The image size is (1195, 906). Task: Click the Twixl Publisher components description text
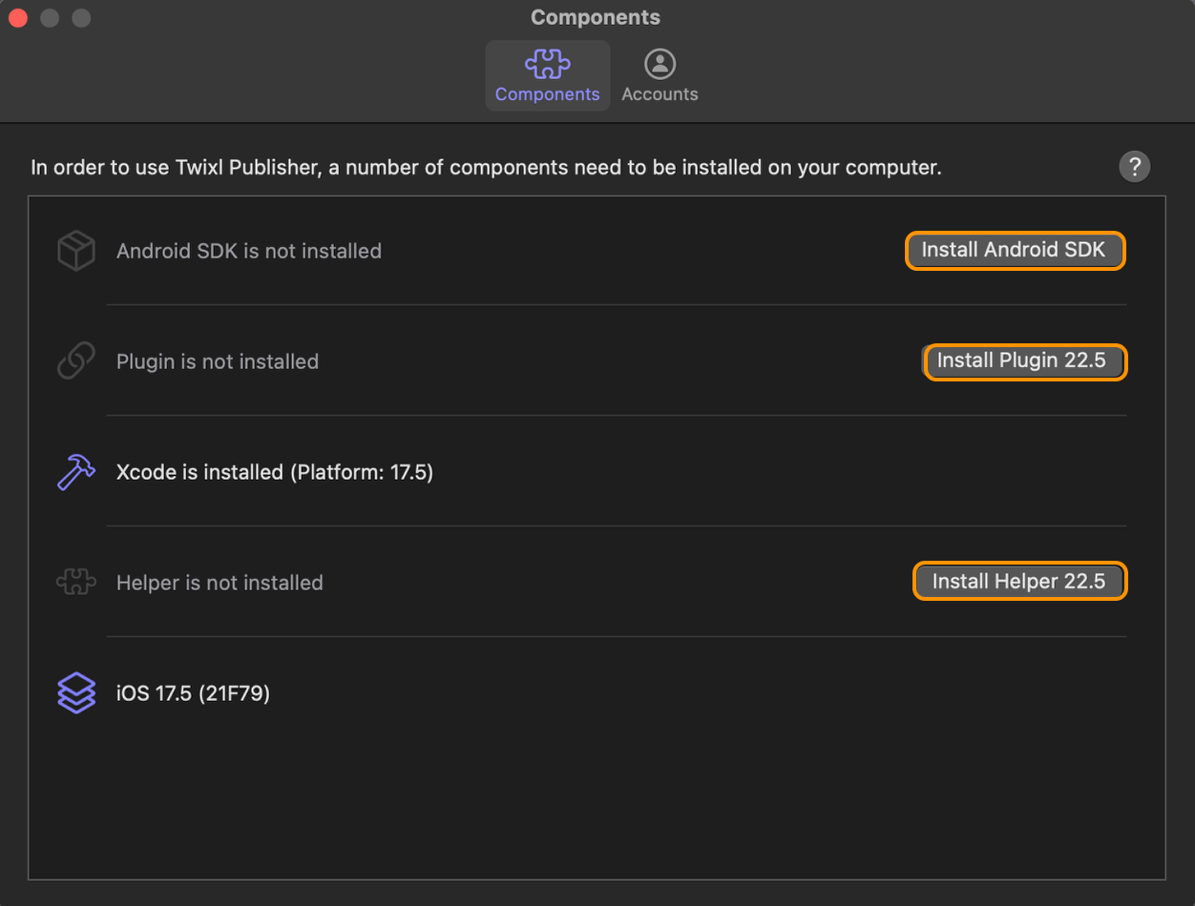pos(487,168)
